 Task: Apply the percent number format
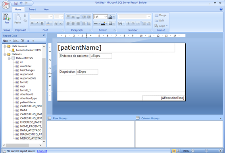pyautogui.click(x=133, y=23)
